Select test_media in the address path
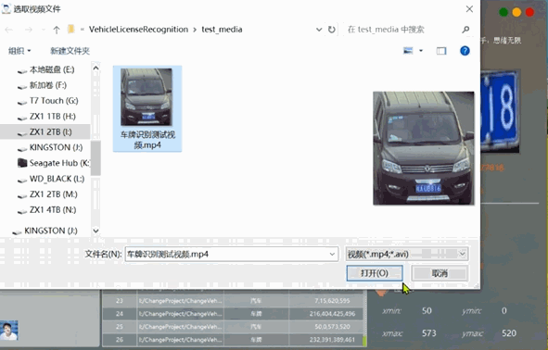Image resolution: width=548 pixels, height=350 pixels. 222,30
